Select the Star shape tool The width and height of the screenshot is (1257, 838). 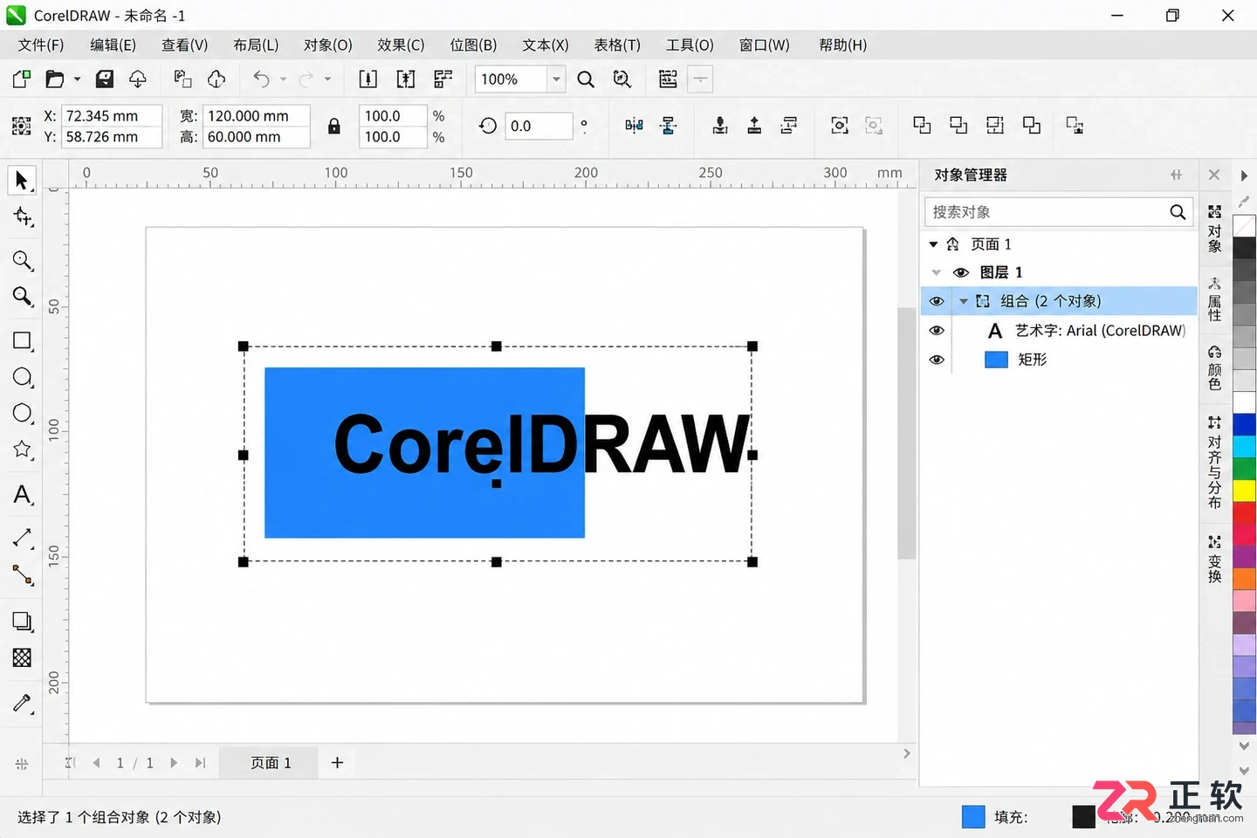[x=23, y=450]
